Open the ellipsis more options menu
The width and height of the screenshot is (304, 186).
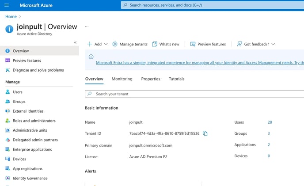click(87, 27)
